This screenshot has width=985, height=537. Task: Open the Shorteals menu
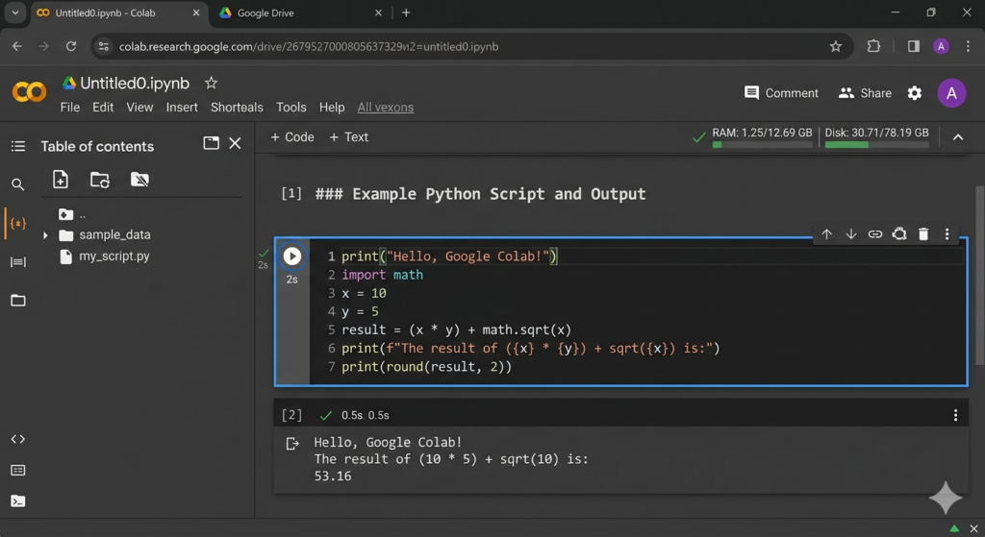(x=237, y=108)
